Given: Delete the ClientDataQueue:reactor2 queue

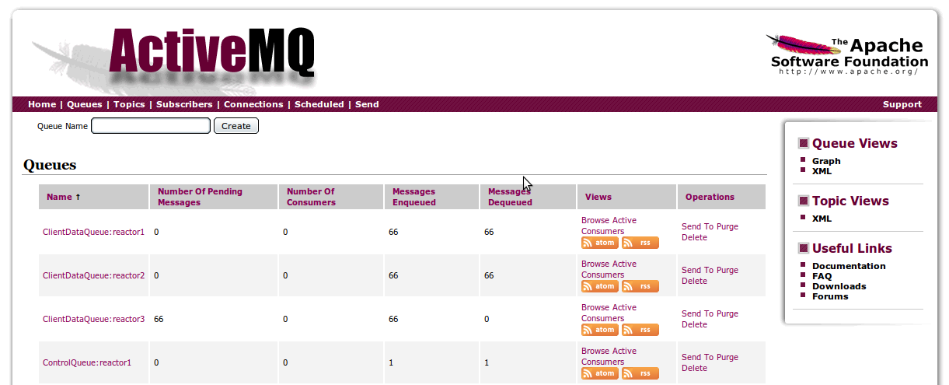Looking at the screenshot, I should tap(694, 281).
